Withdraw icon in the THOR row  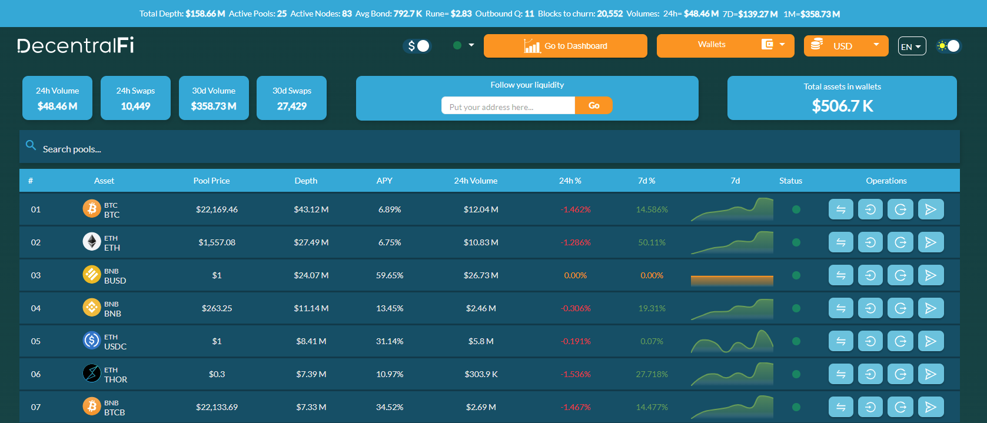click(900, 374)
